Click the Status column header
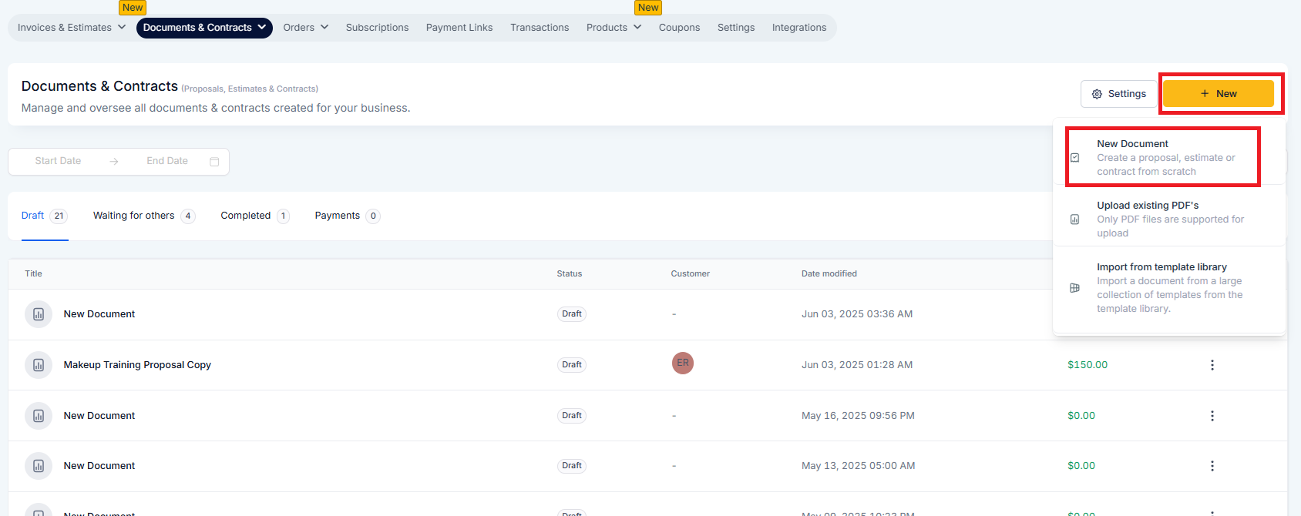1301x516 pixels. coord(570,273)
